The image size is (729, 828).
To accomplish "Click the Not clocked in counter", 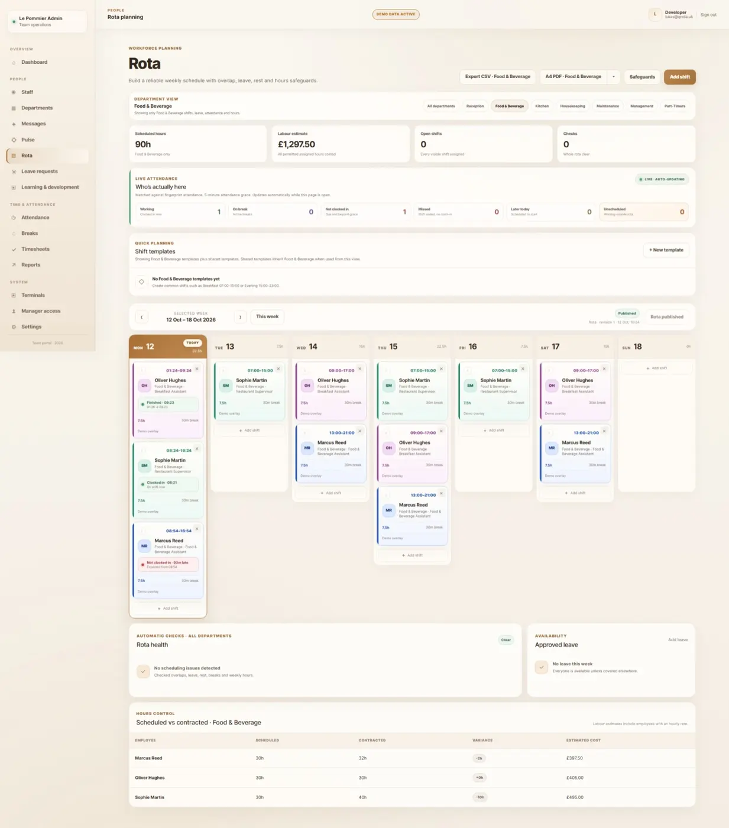I will coord(365,212).
